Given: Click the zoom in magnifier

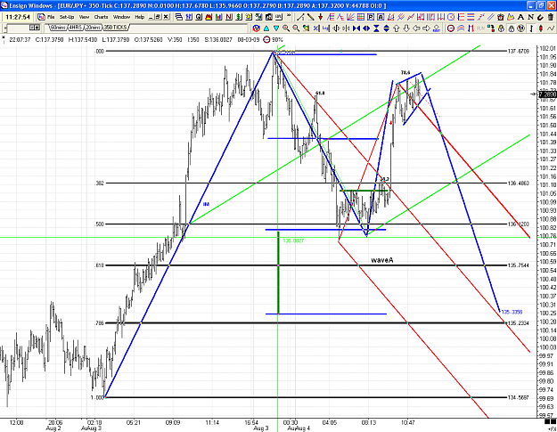Looking at the screenshot, I should pyautogui.click(x=286, y=28).
